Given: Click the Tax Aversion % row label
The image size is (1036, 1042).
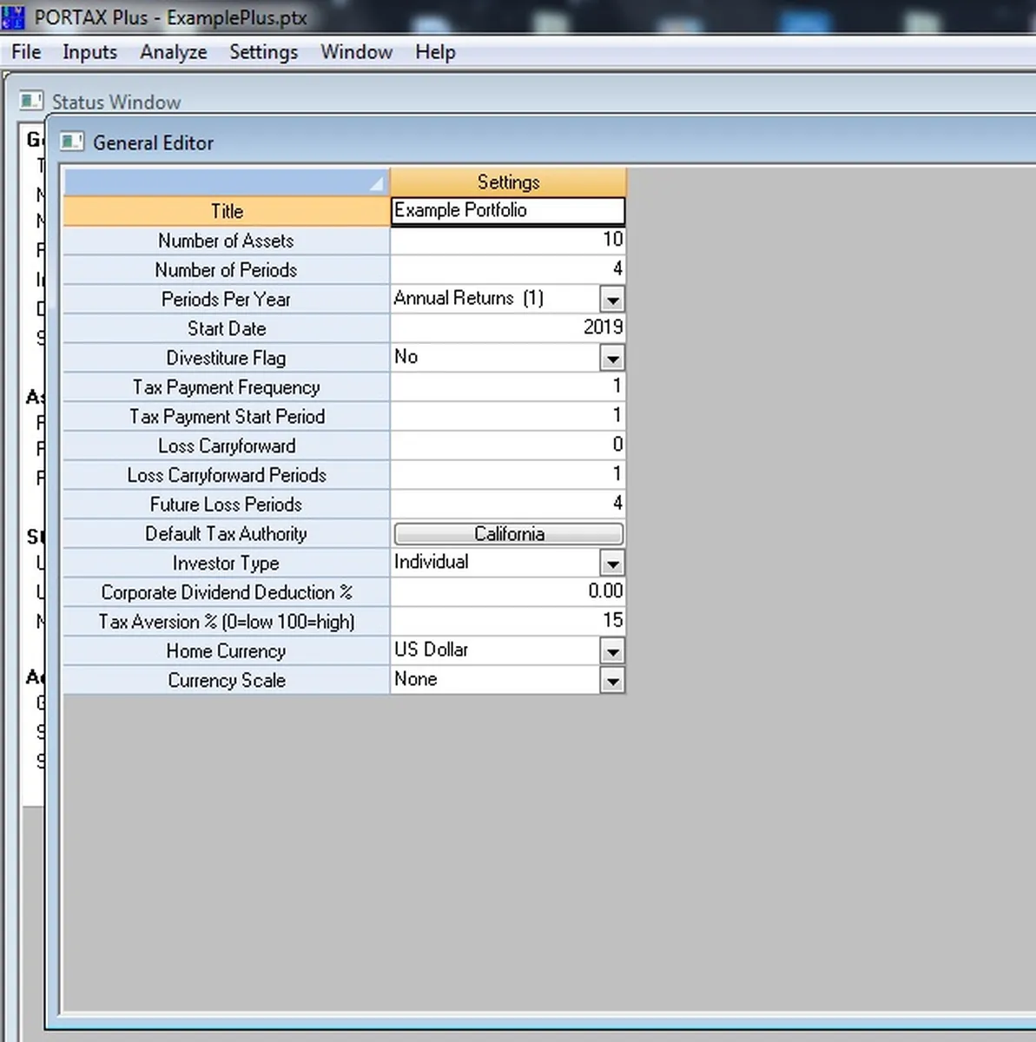Looking at the screenshot, I should [x=227, y=622].
